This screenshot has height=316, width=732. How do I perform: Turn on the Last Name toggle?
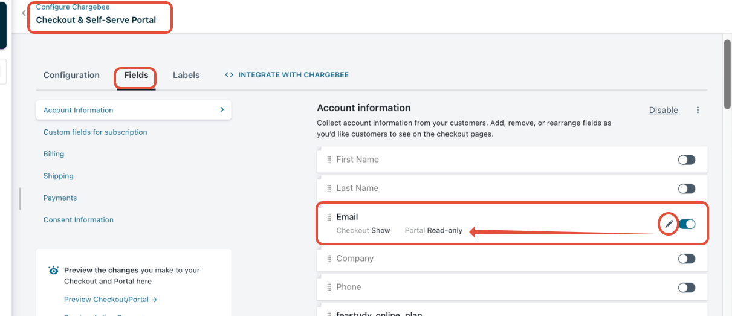[686, 189]
